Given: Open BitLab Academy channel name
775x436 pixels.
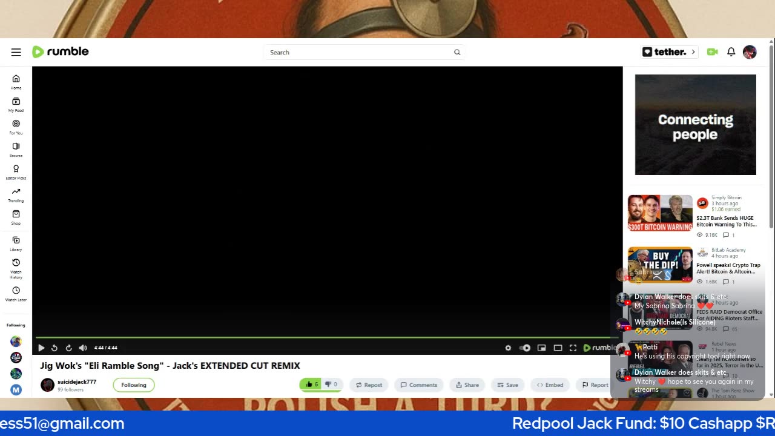Looking at the screenshot, I should (728, 250).
